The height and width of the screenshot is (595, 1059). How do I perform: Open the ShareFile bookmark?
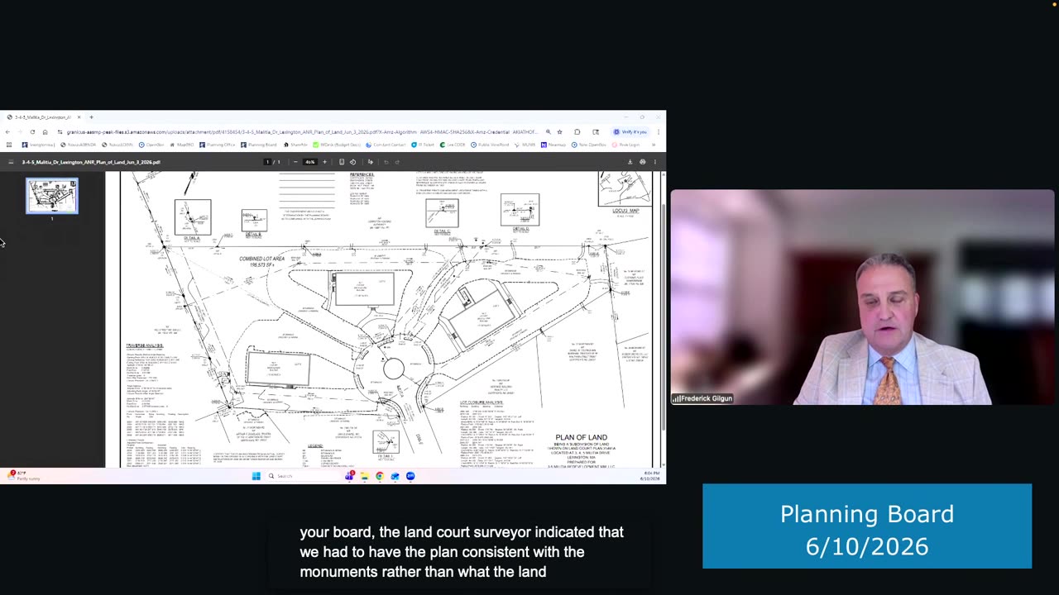[295, 145]
